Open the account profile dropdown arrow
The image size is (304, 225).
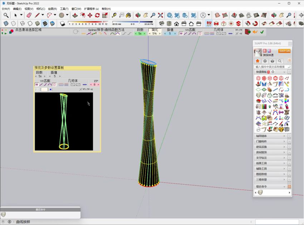pyautogui.click(x=209, y=15)
